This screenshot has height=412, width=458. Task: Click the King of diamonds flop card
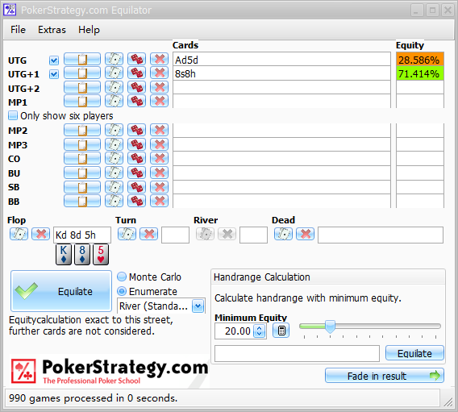64,254
